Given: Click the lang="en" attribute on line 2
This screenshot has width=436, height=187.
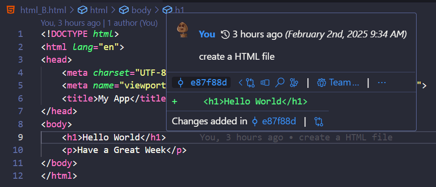Looking at the screenshot, I should pos(96,47).
